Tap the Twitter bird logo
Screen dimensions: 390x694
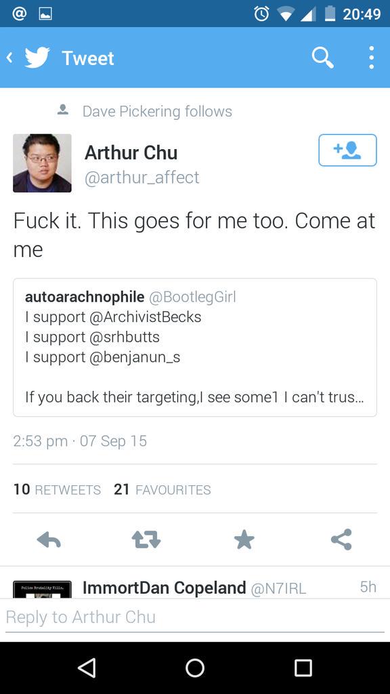[x=37, y=58]
